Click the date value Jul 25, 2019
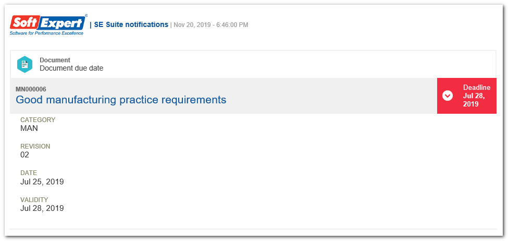 [x=42, y=182]
